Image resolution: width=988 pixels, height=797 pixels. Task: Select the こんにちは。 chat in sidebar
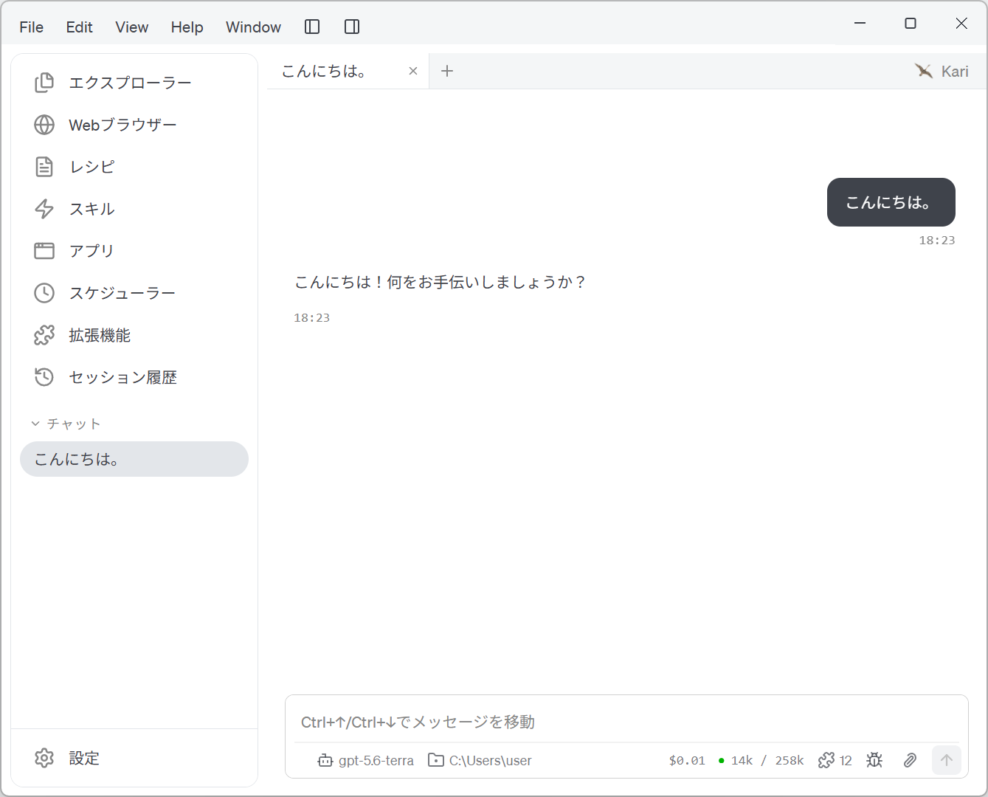(x=134, y=459)
